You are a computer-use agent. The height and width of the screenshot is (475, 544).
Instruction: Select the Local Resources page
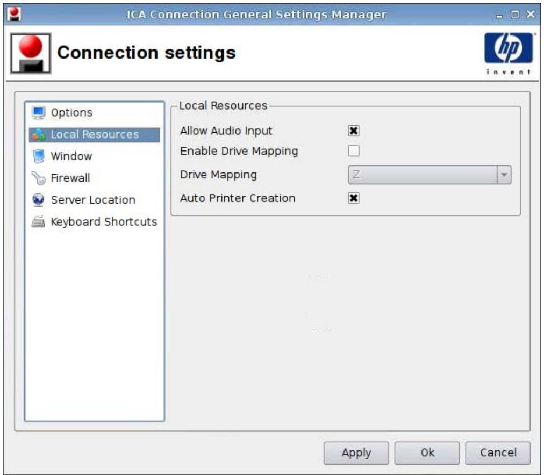pos(95,135)
